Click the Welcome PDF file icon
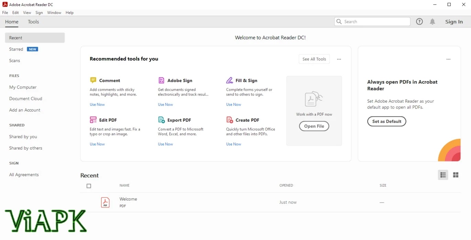 click(105, 202)
